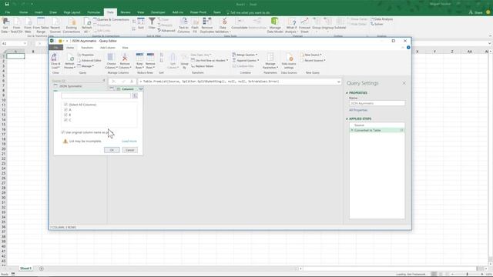Open Excel Page Layout tab

[x=72, y=12]
